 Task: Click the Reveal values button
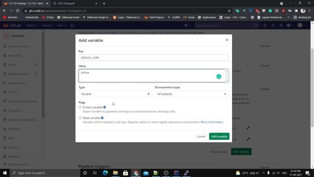click(219, 152)
